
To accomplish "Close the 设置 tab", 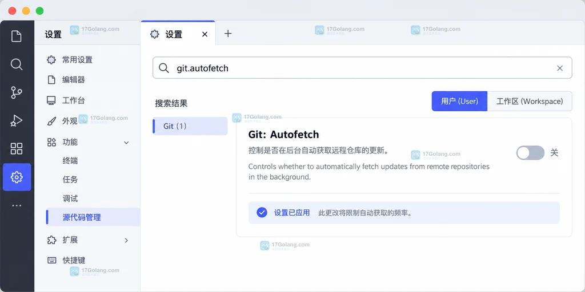I will pyautogui.click(x=205, y=34).
